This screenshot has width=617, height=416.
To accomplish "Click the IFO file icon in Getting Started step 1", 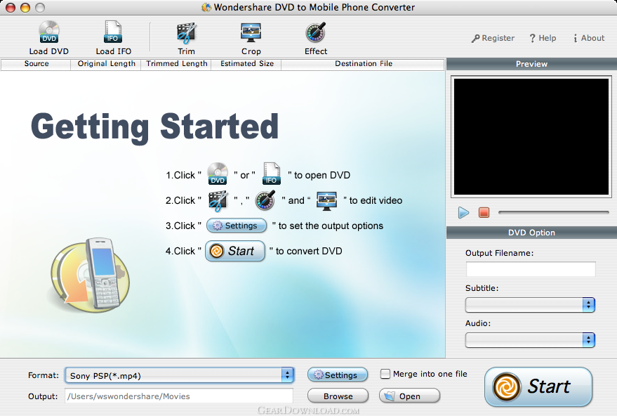I will [272, 174].
